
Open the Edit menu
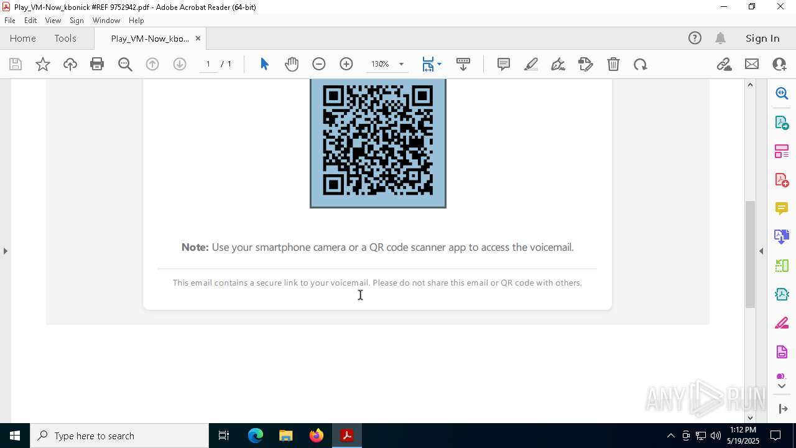pos(30,21)
